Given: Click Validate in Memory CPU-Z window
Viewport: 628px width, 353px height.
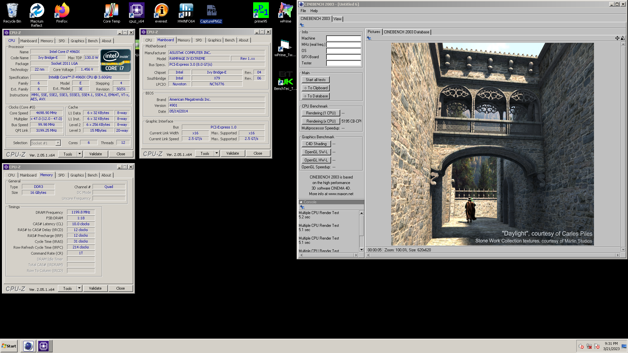Looking at the screenshot, I should (x=95, y=288).
